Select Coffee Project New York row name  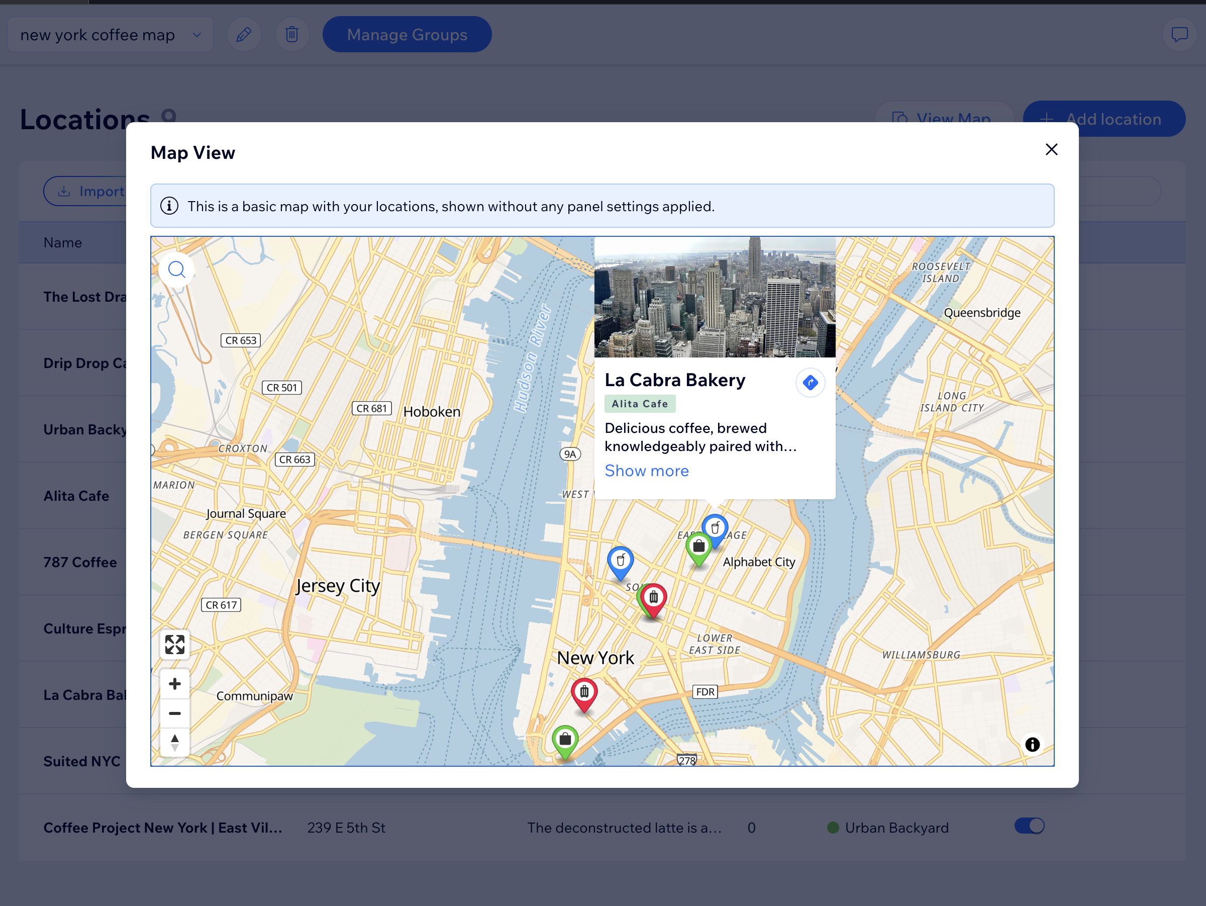click(163, 828)
